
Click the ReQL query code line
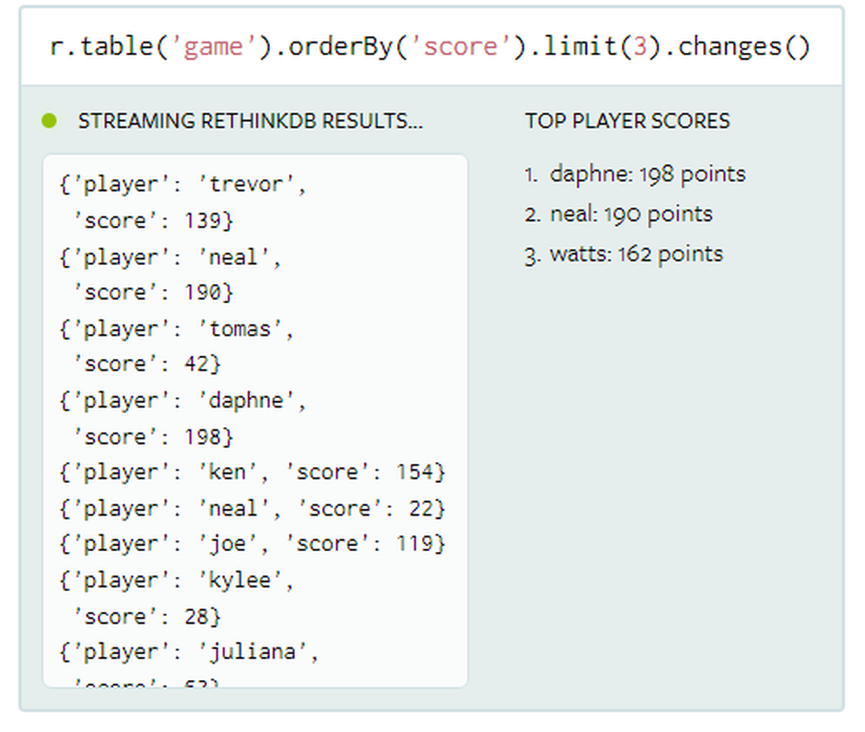click(430, 47)
